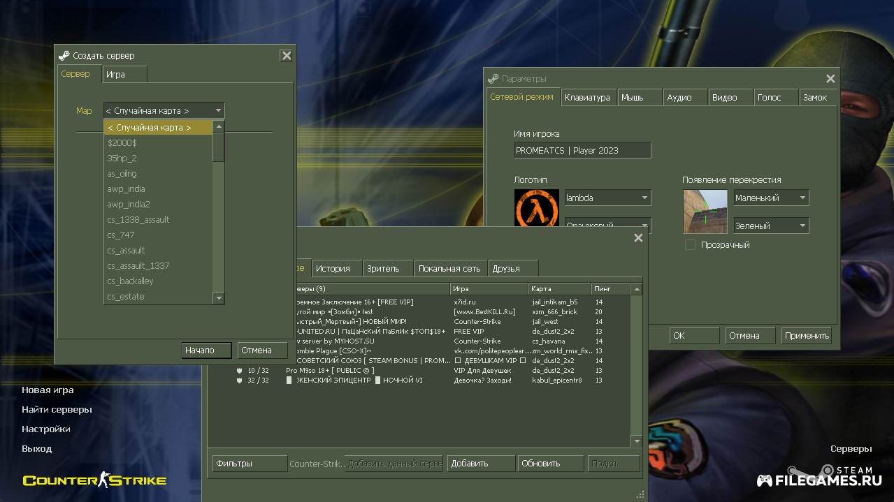Open the Клавиатура tab

pyautogui.click(x=588, y=98)
